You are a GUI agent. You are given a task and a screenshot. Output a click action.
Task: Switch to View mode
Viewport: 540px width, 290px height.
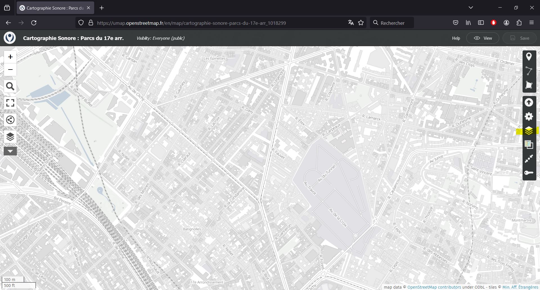coord(483,38)
